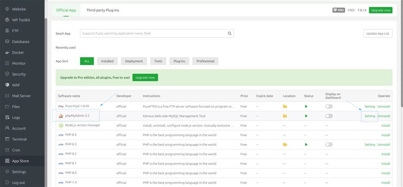Install PHP-8.2
Viewport: 403px width, 187px height.
386,154
